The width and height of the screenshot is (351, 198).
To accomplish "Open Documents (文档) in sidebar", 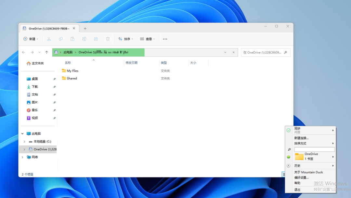I will point(32,94).
